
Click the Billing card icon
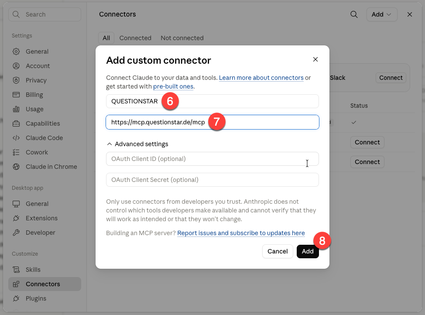coord(16,95)
